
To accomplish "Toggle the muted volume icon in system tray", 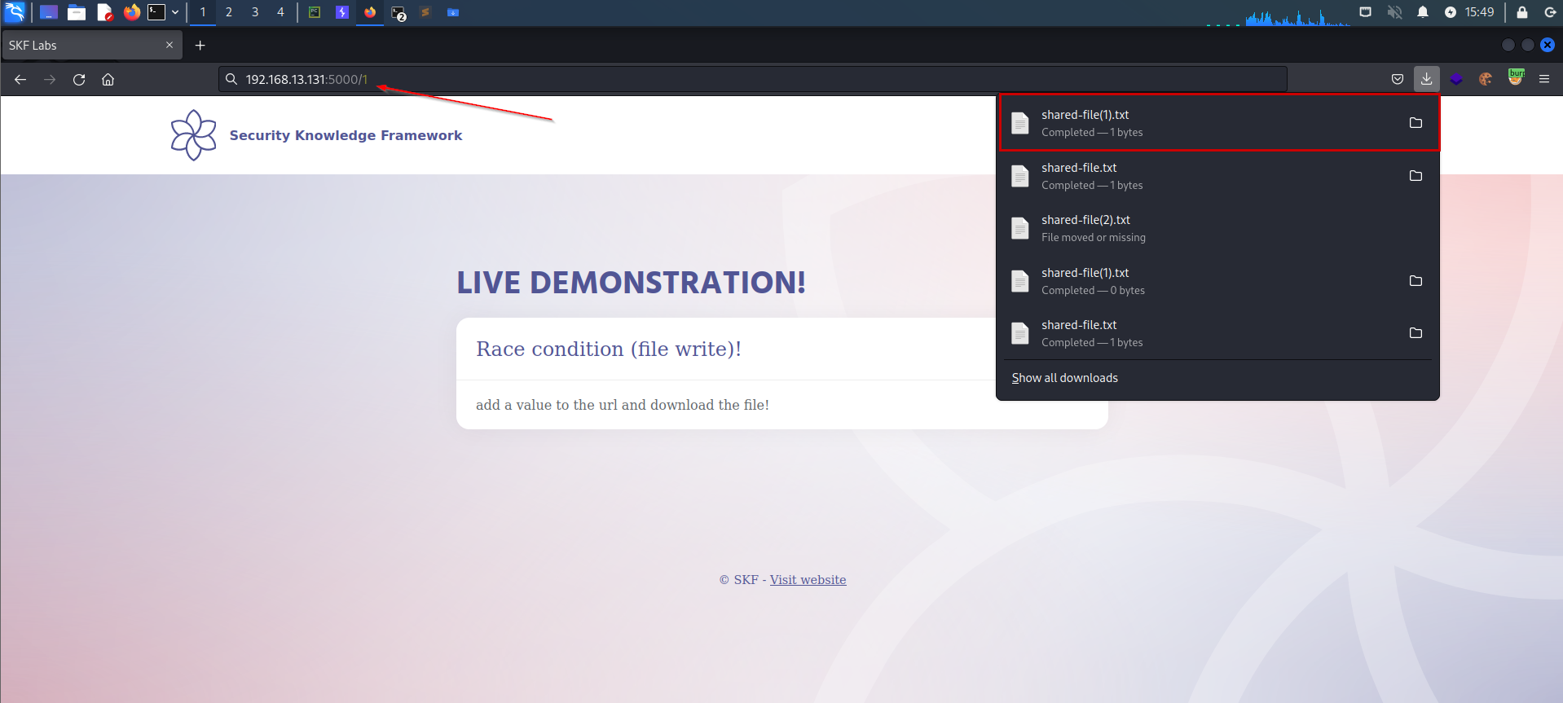I will [1394, 12].
